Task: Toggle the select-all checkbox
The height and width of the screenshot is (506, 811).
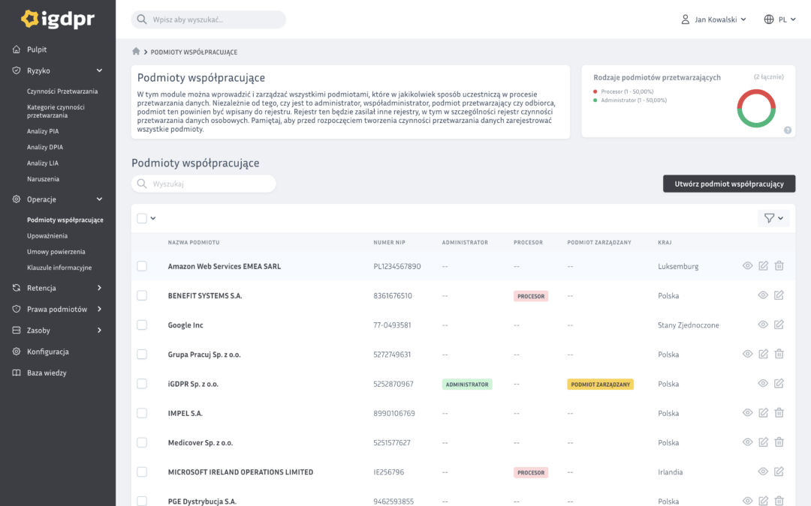Action: pyautogui.click(x=142, y=218)
